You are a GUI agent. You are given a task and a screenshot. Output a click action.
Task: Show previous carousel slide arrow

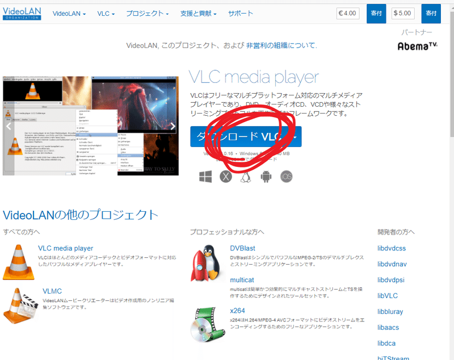[9, 126]
